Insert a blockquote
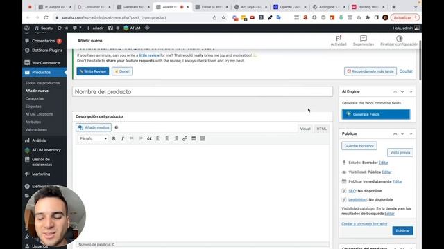Viewport: 444px width, 249px height. tap(149, 138)
